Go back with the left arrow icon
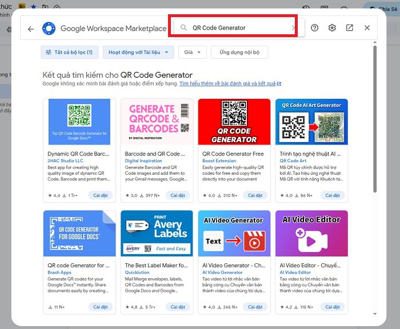This screenshot has width=400, height=329. click(31, 29)
